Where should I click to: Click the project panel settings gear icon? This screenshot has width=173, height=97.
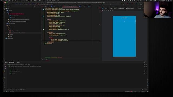click(38, 6)
